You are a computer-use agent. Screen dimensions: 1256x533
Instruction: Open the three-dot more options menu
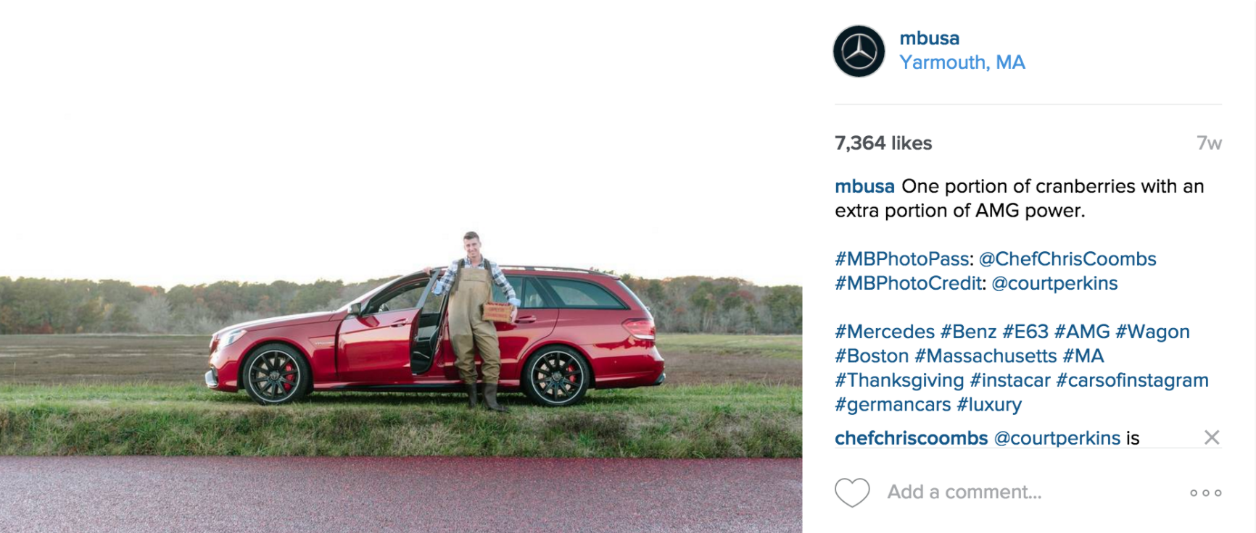coord(1205,492)
